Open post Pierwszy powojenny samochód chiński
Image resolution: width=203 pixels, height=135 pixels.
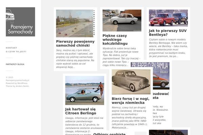(75, 44)
